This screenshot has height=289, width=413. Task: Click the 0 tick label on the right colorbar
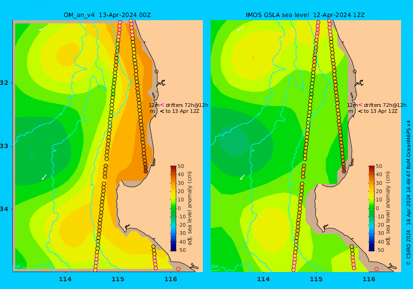(x=378, y=208)
